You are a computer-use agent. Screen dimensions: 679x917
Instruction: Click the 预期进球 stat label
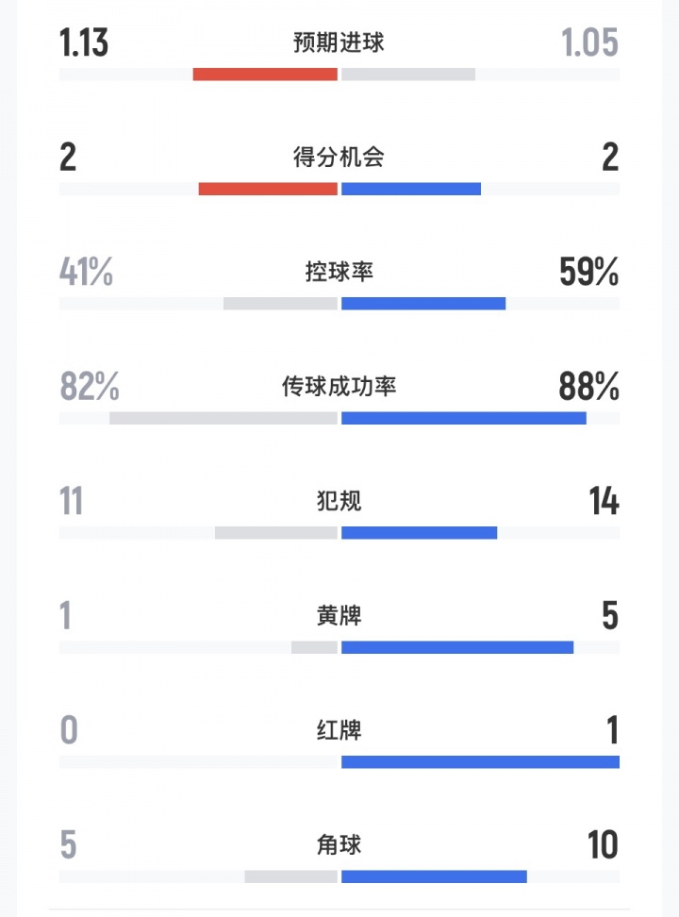click(339, 43)
